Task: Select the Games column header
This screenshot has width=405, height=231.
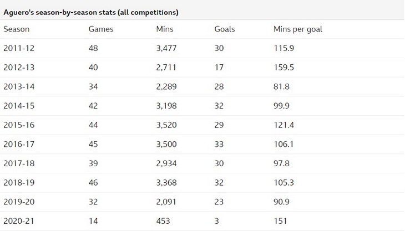Action: [x=101, y=29]
